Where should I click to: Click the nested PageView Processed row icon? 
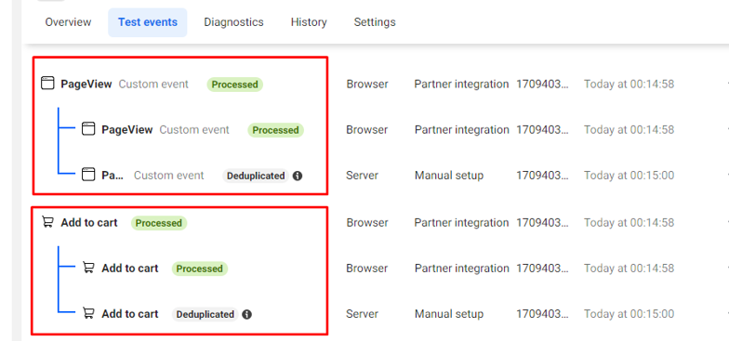tap(88, 129)
